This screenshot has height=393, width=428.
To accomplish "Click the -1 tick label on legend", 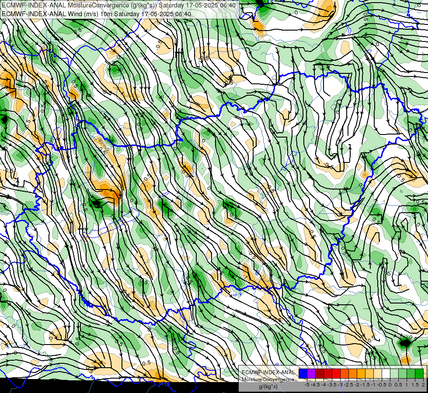I will click(x=373, y=385).
